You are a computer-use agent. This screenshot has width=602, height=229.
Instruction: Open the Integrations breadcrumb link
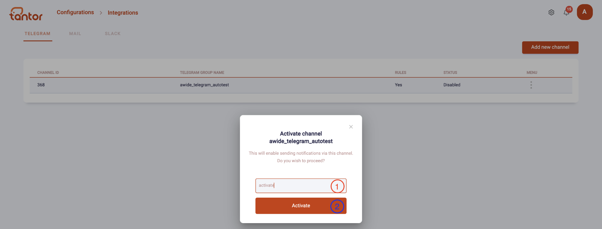pos(123,13)
